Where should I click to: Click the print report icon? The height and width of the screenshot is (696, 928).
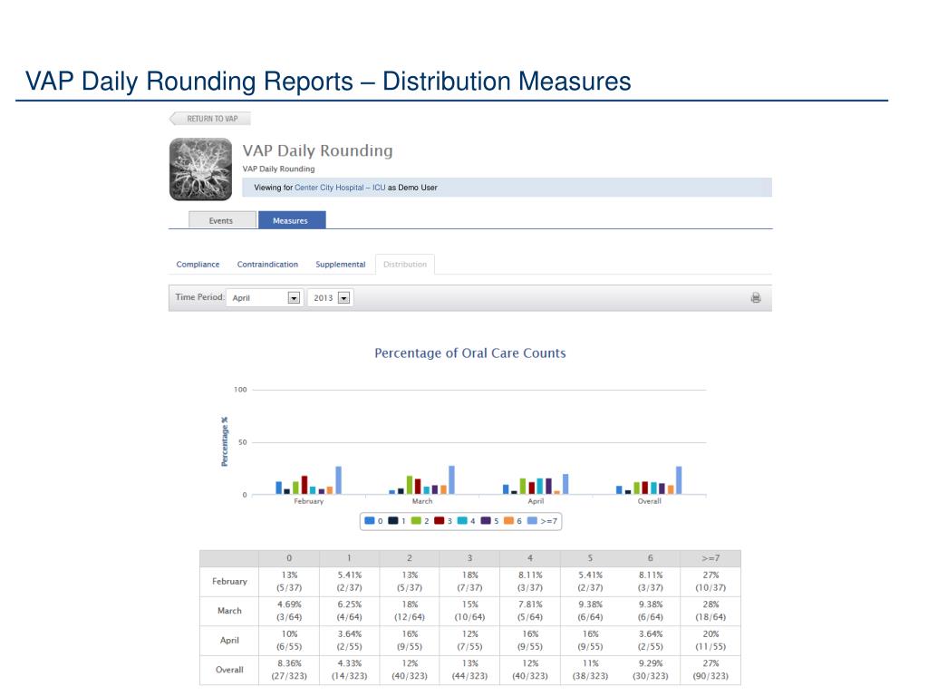(x=756, y=297)
